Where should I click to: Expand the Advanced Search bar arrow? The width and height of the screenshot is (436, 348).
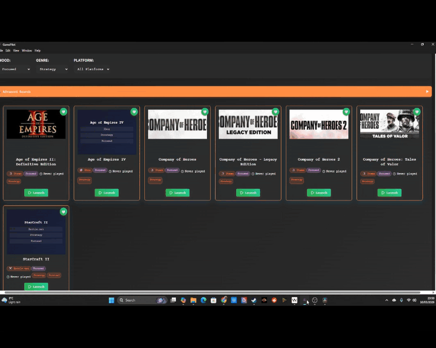tap(428, 92)
